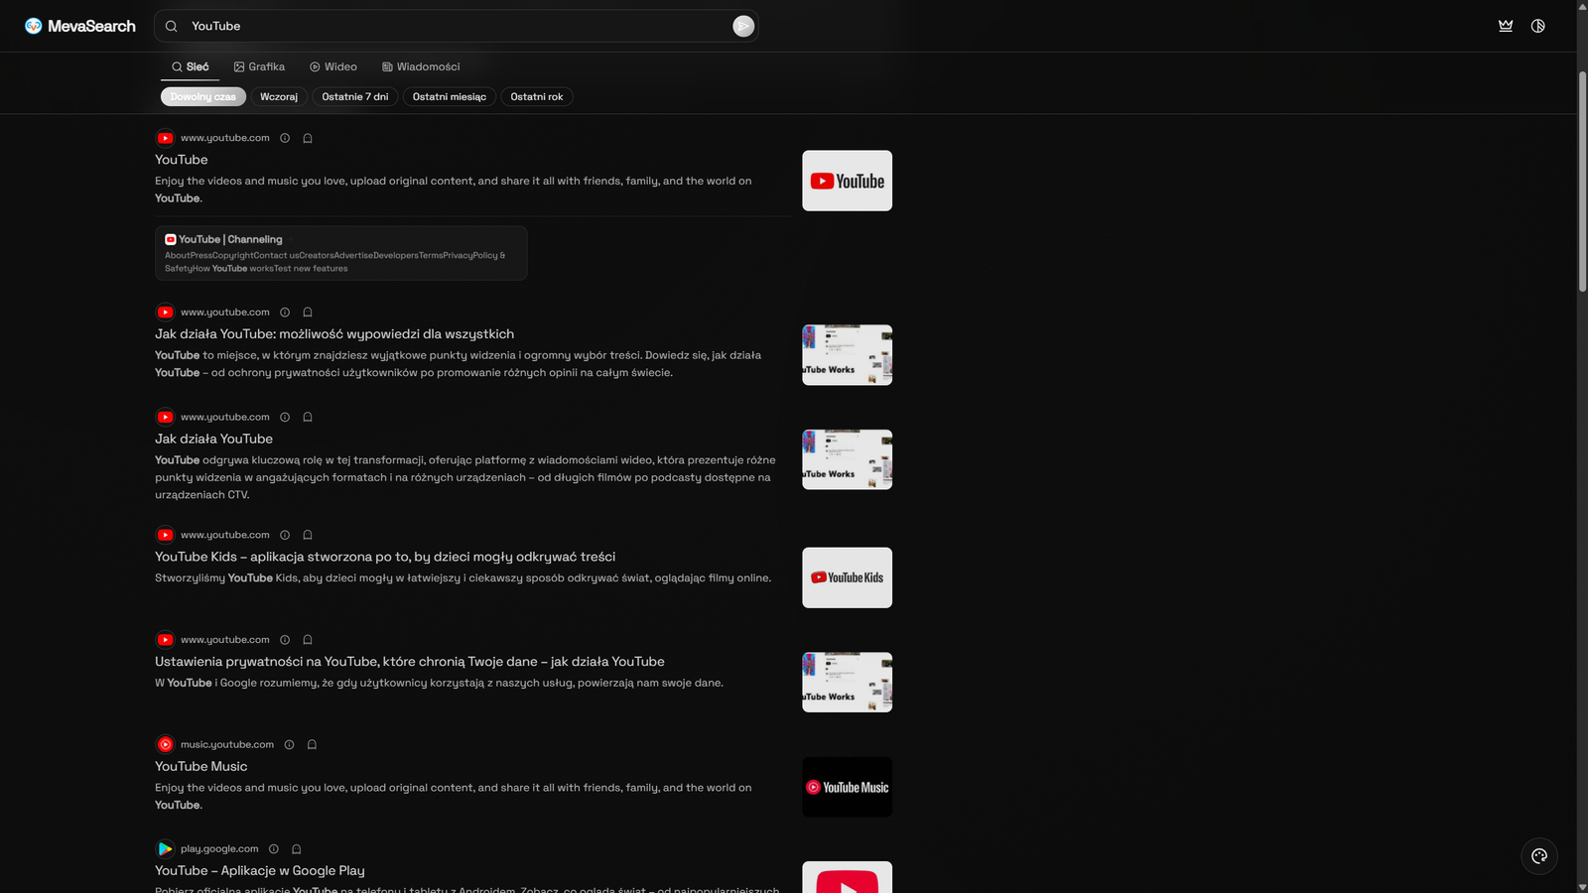Click the page scrollbar's down arrow
Image resolution: width=1588 pixels, height=893 pixels.
[x=1582, y=886]
